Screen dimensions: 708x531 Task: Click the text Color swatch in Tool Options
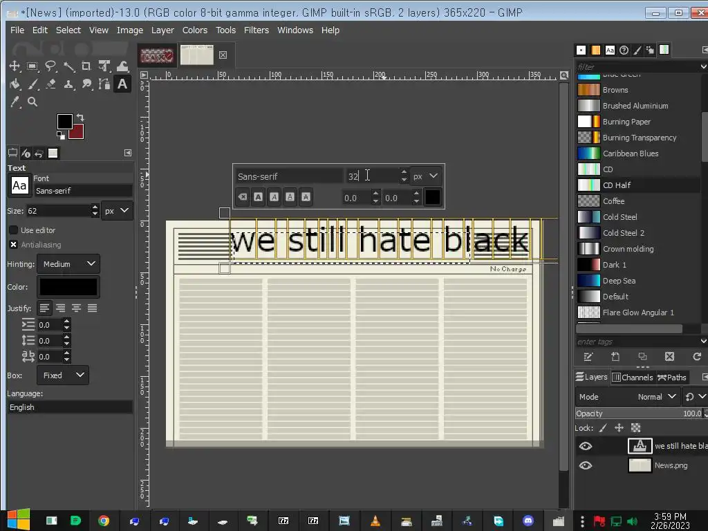tap(68, 287)
